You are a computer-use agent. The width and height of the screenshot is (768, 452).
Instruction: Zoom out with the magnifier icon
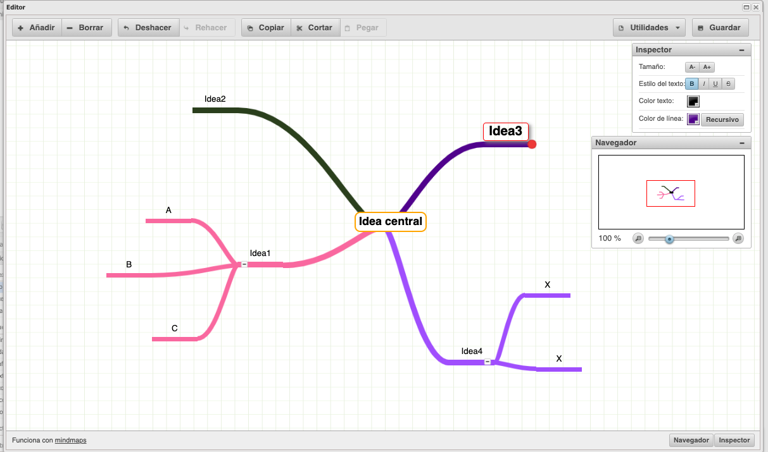pos(638,238)
